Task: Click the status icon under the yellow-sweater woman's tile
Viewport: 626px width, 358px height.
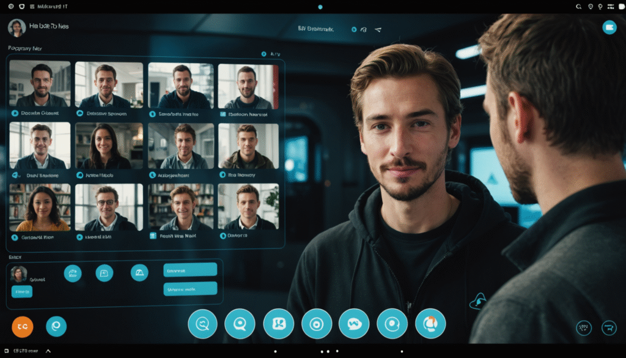Action: [15, 237]
